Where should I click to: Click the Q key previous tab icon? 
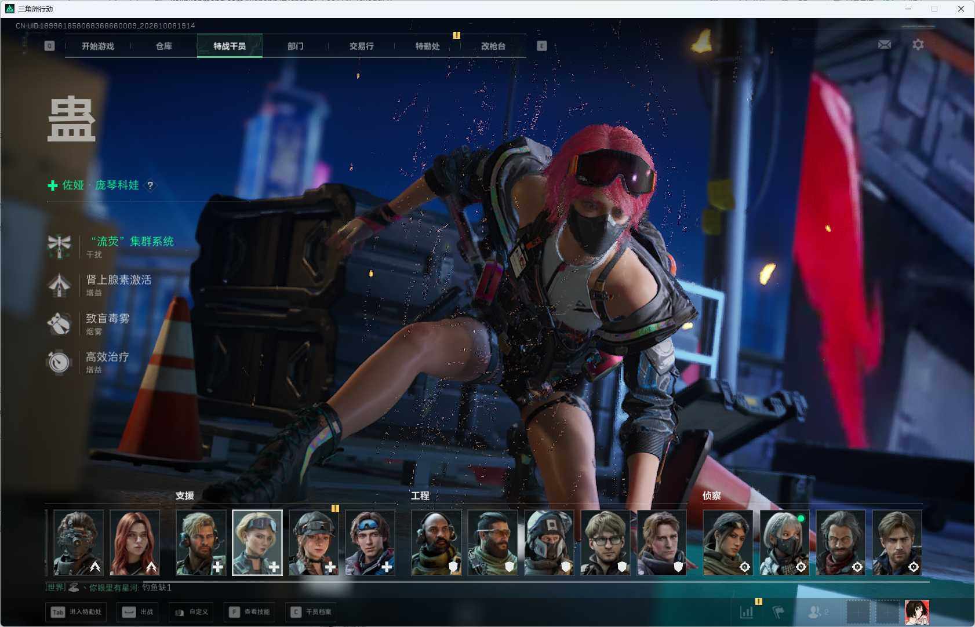(x=49, y=46)
